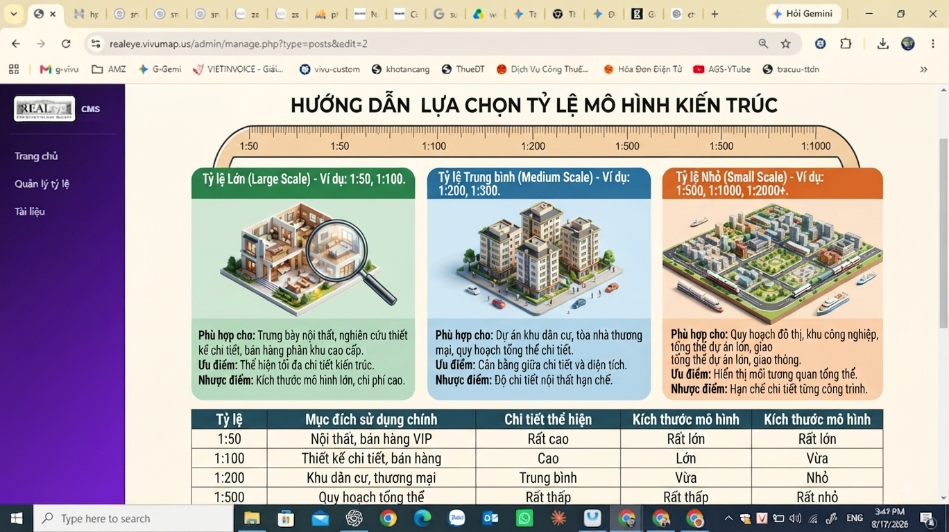Launch ChatGPT from the taskbar
This screenshot has height=532, width=949.
354,518
